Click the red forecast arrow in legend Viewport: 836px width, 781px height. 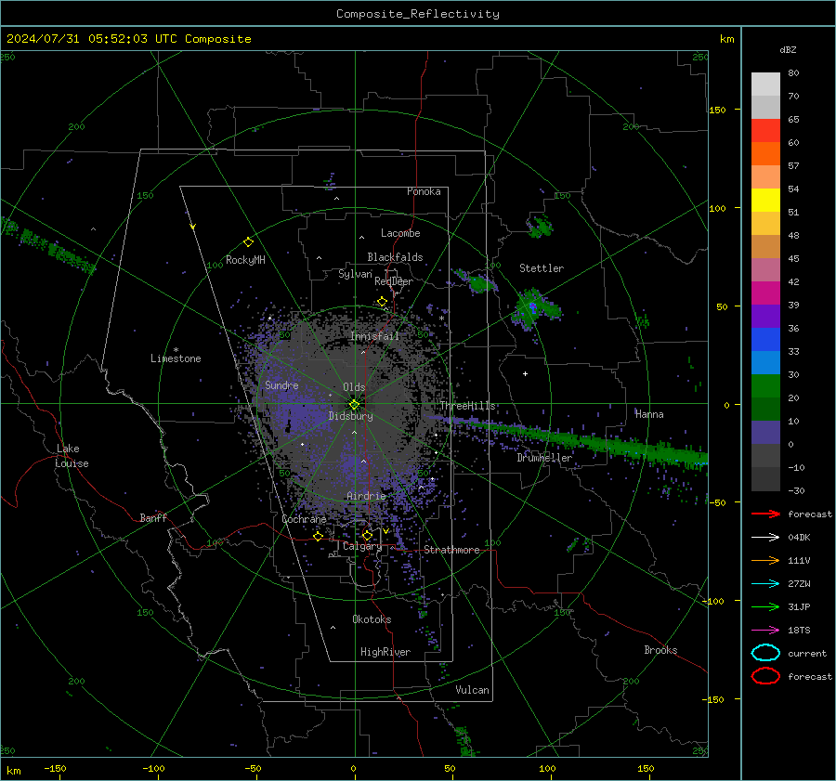point(765,514)
